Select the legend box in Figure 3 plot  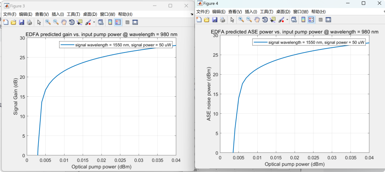pyautogui.click(x=115, y=45)
